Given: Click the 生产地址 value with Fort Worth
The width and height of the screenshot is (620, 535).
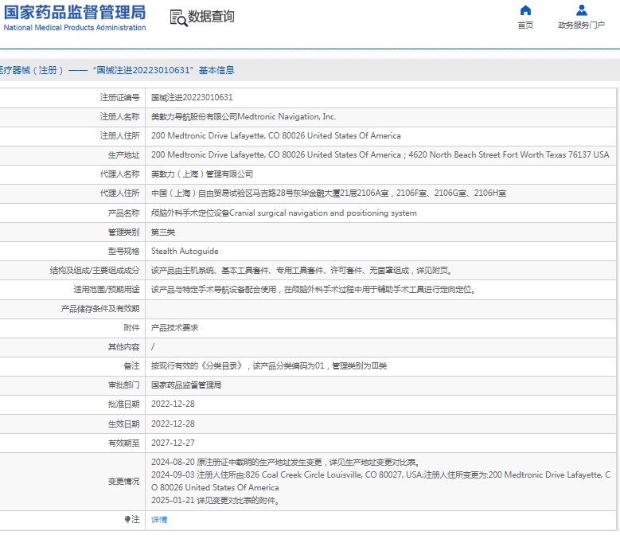Looking at the screenshot, I should coord(380,154).
